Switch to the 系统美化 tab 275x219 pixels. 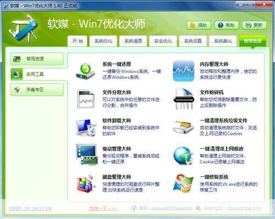(x=223, y=41)
